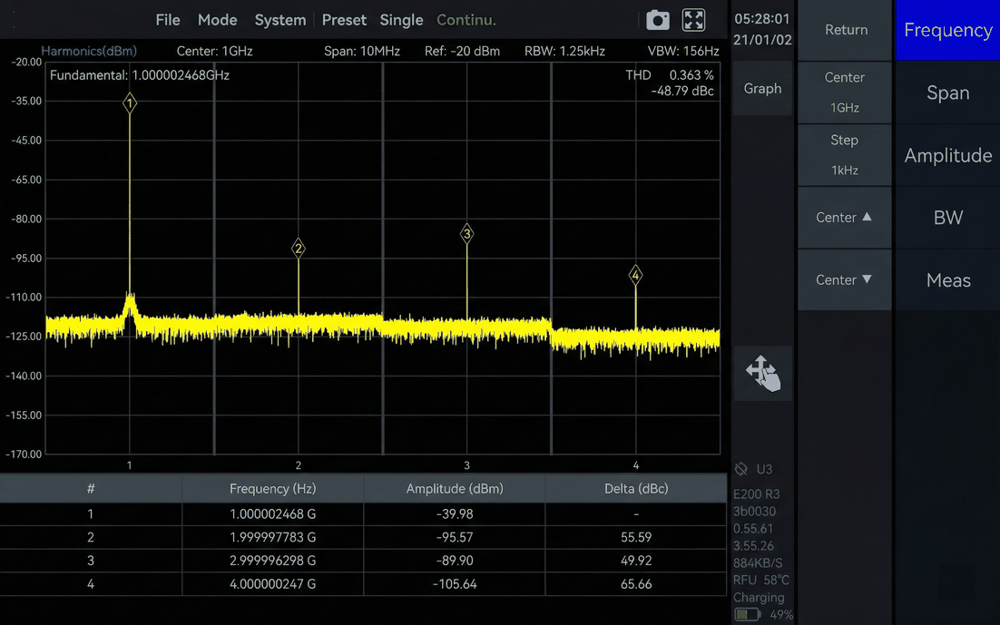Select table cell 1.999997783 G

272,538
